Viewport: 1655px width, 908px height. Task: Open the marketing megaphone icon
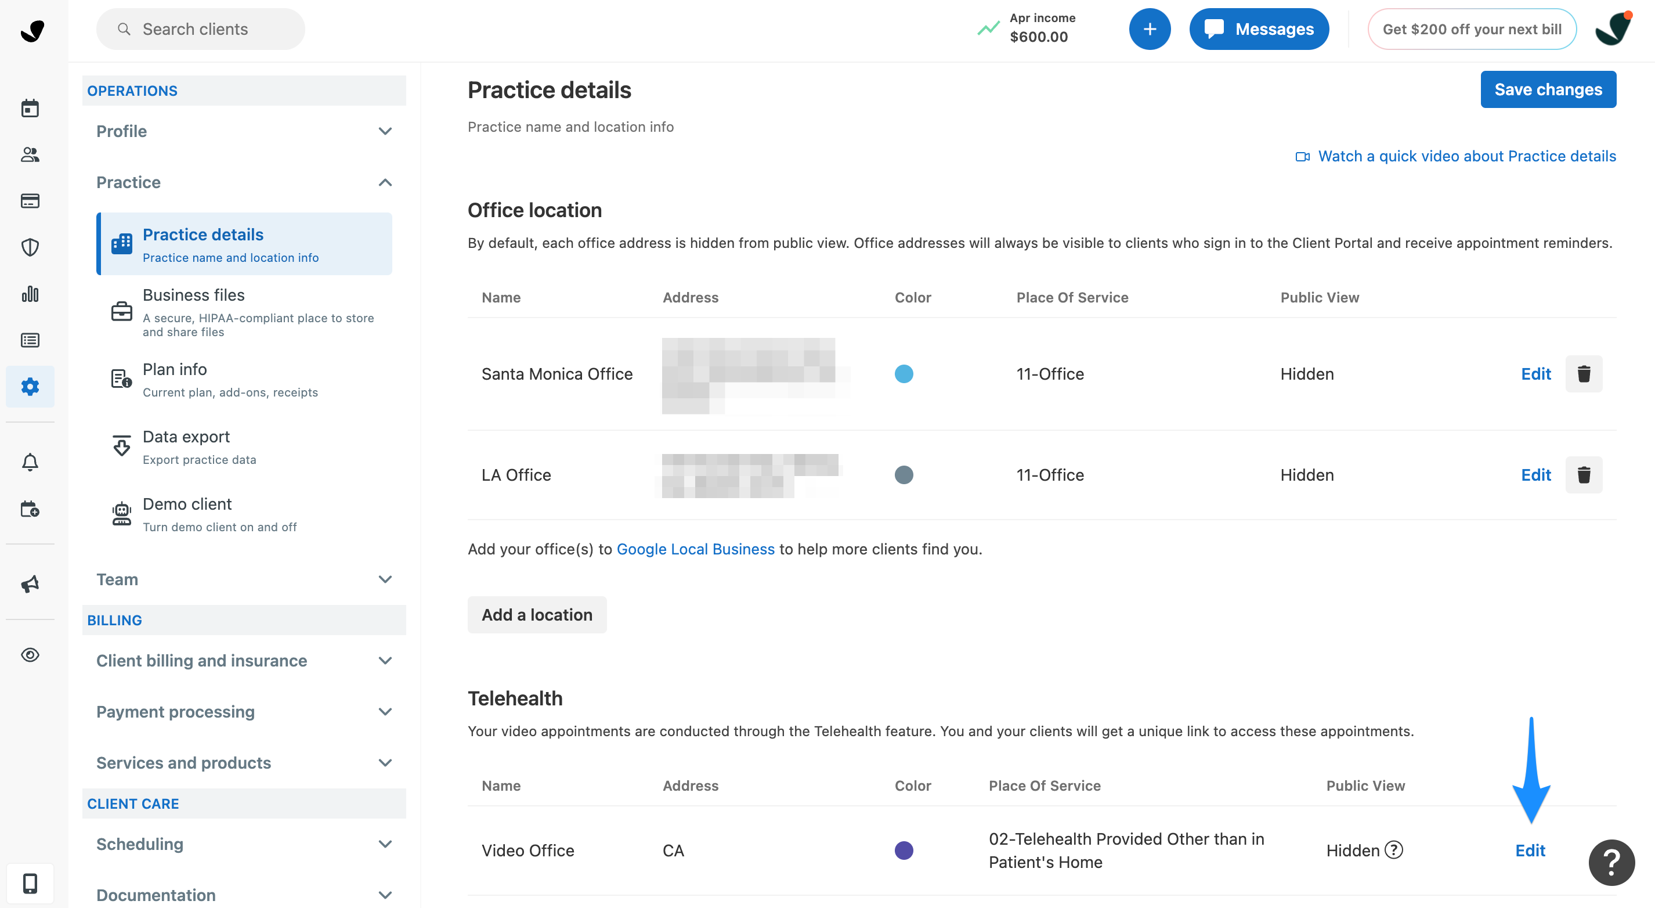coord(30,583)
